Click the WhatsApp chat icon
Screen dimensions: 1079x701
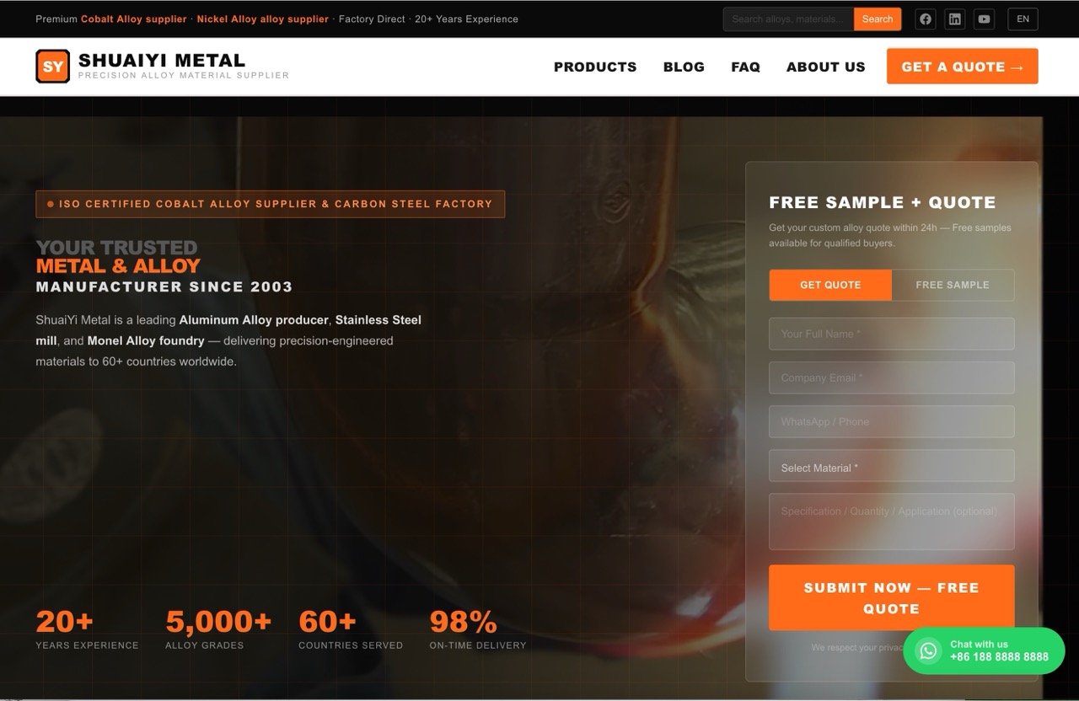928,650
